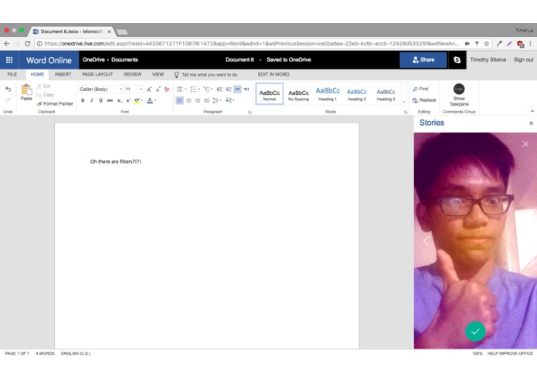Click EDIT IN WORD

274,75
